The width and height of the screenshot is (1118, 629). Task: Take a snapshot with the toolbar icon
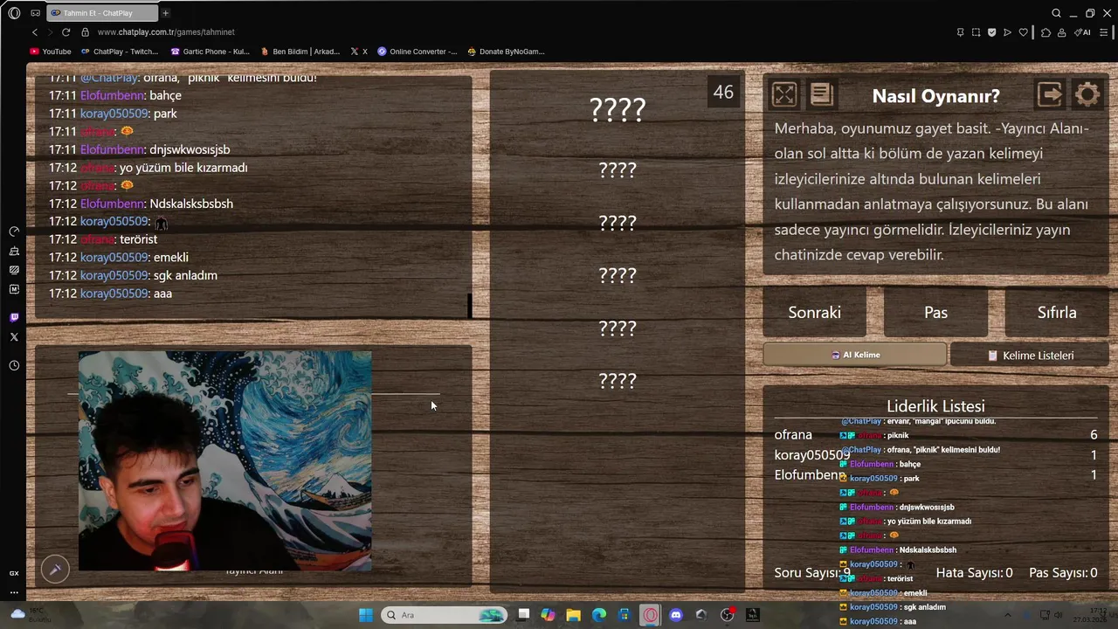(x=976, y=32)
